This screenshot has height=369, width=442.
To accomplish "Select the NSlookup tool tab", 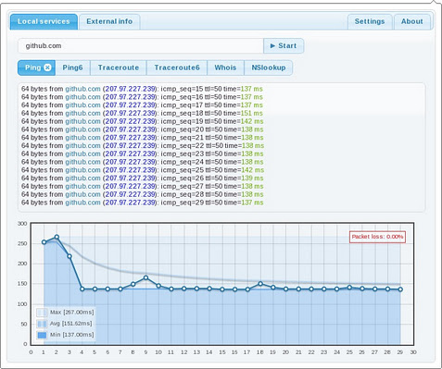I will [x=269, y=68].
